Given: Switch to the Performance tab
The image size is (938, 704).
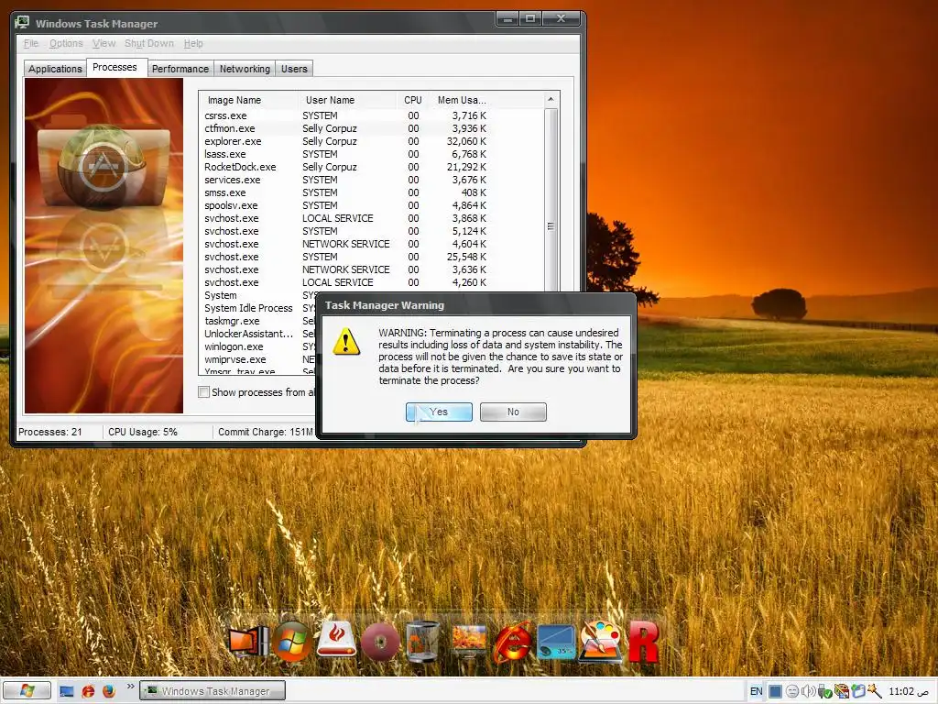Looking at the screenshot, I should (x=180, y=69).
